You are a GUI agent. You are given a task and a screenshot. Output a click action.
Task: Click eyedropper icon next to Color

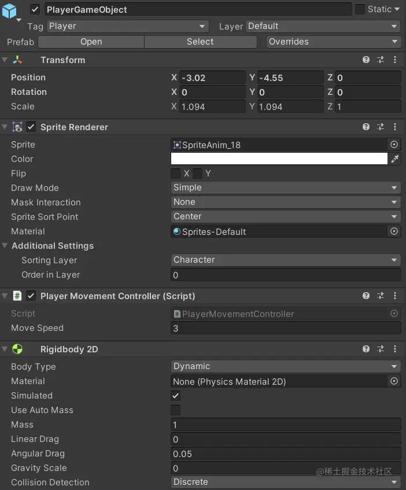(395, 159)
